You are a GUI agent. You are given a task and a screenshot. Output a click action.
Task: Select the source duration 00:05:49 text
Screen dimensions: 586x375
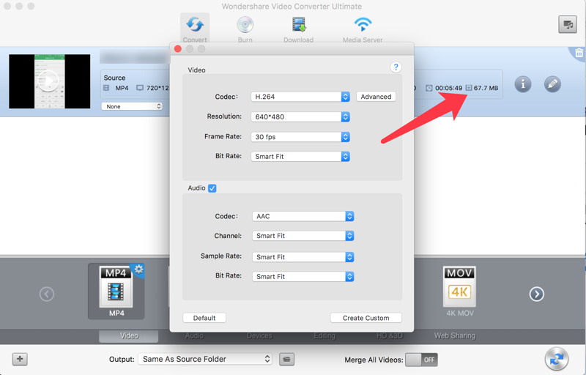coord(448,88)
